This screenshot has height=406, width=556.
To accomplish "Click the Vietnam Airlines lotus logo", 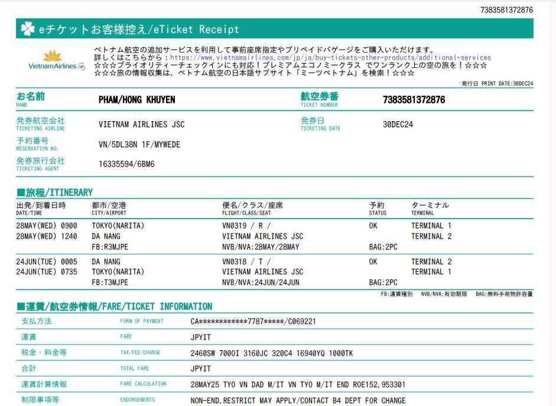I will 53,57.
